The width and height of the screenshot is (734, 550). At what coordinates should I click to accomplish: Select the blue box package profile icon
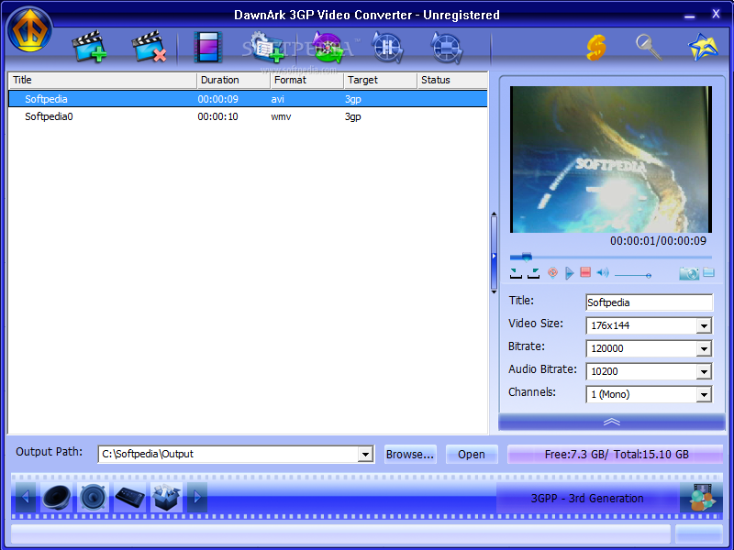coord(167,497)
